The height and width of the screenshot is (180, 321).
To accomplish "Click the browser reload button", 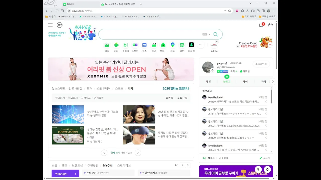I will point(57,11).
